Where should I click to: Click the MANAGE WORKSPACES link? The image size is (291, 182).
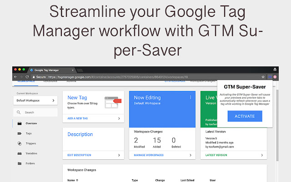pyautogui.click(x=149, y=155)
